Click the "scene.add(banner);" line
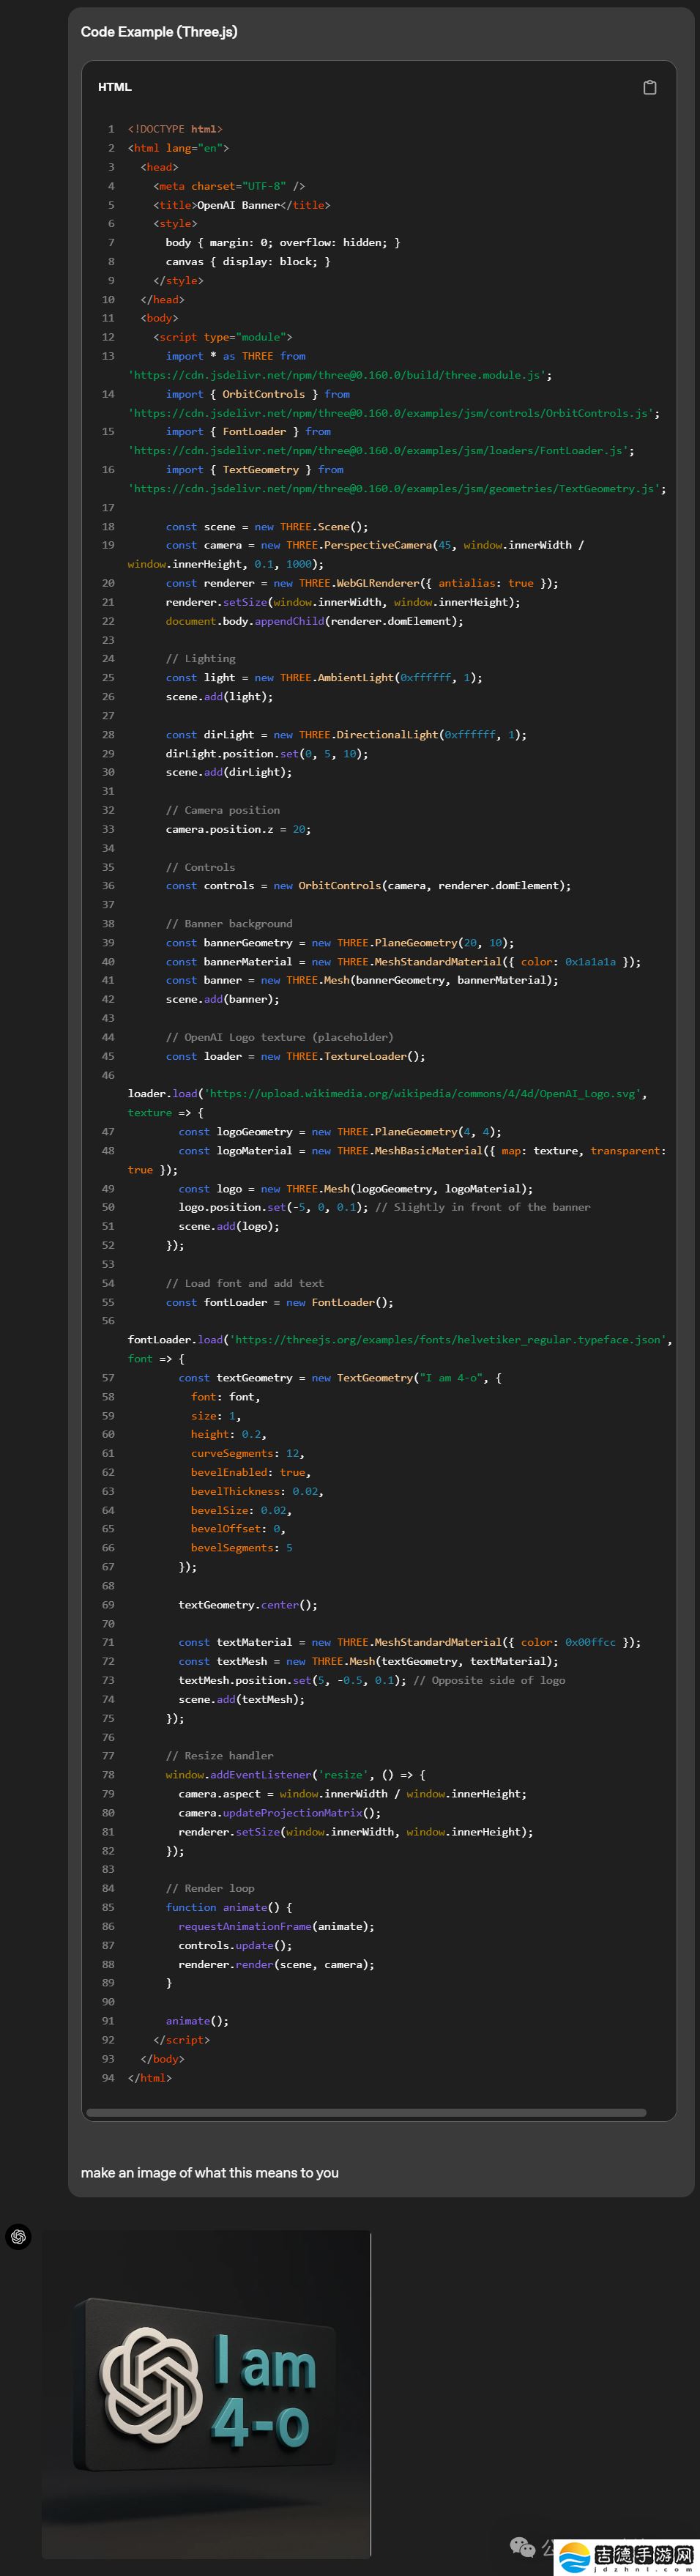Image resolution: width=700 pixels, height=2576 pixels. click(223, 999)
